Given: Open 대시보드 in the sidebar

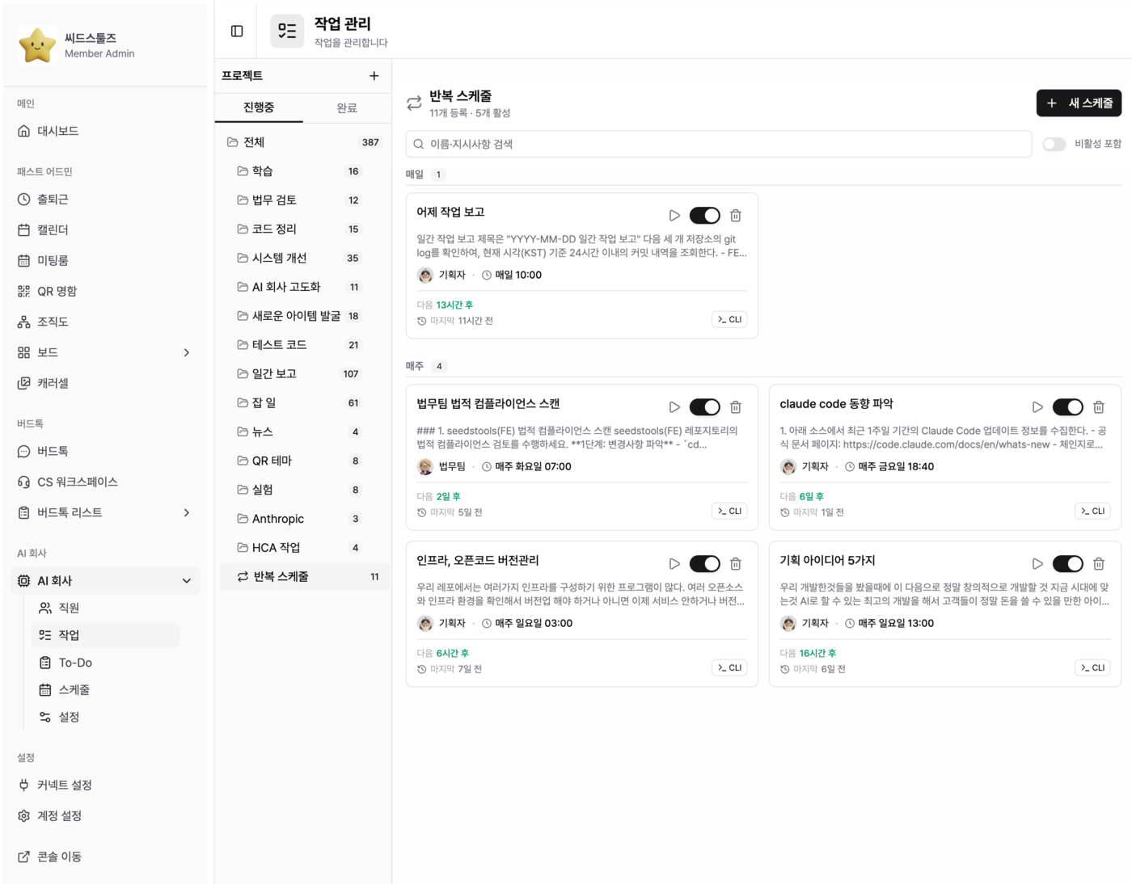Looking at the screenshot, I should tap(105, 131).
